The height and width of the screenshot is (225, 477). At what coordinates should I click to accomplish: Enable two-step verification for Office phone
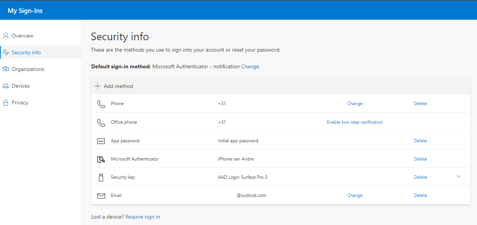coord(355,122)
